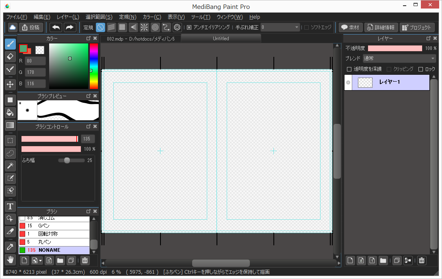Select the Hand pan tool
The image size is (442, 279).
10,259
